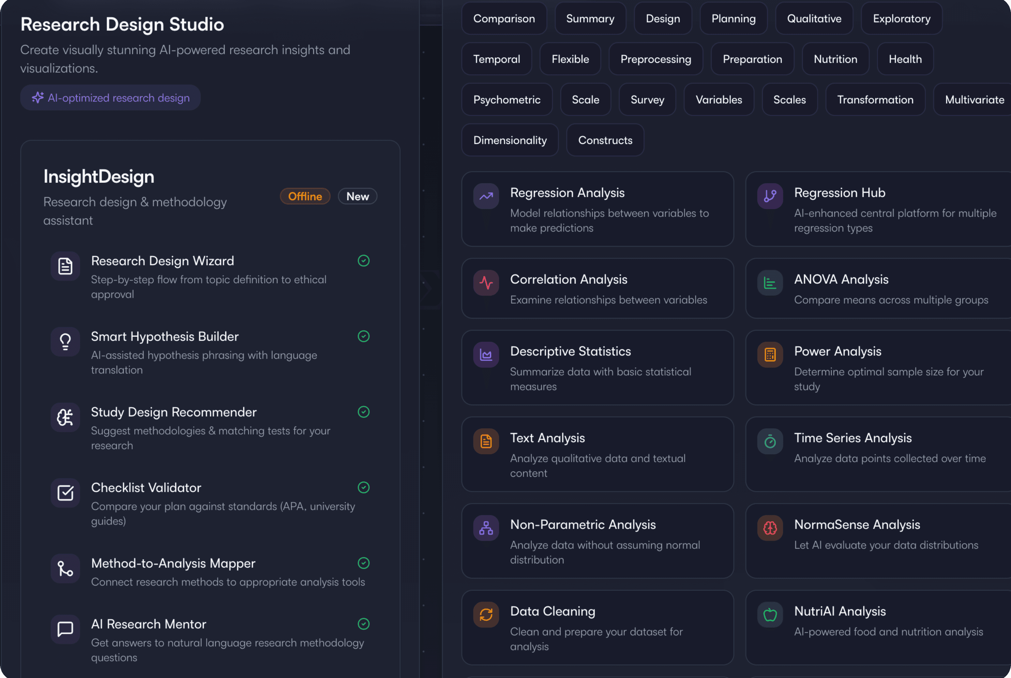Click the AI-optimized research design badge
Viewport: 1011px width, 678px height.
110,98
